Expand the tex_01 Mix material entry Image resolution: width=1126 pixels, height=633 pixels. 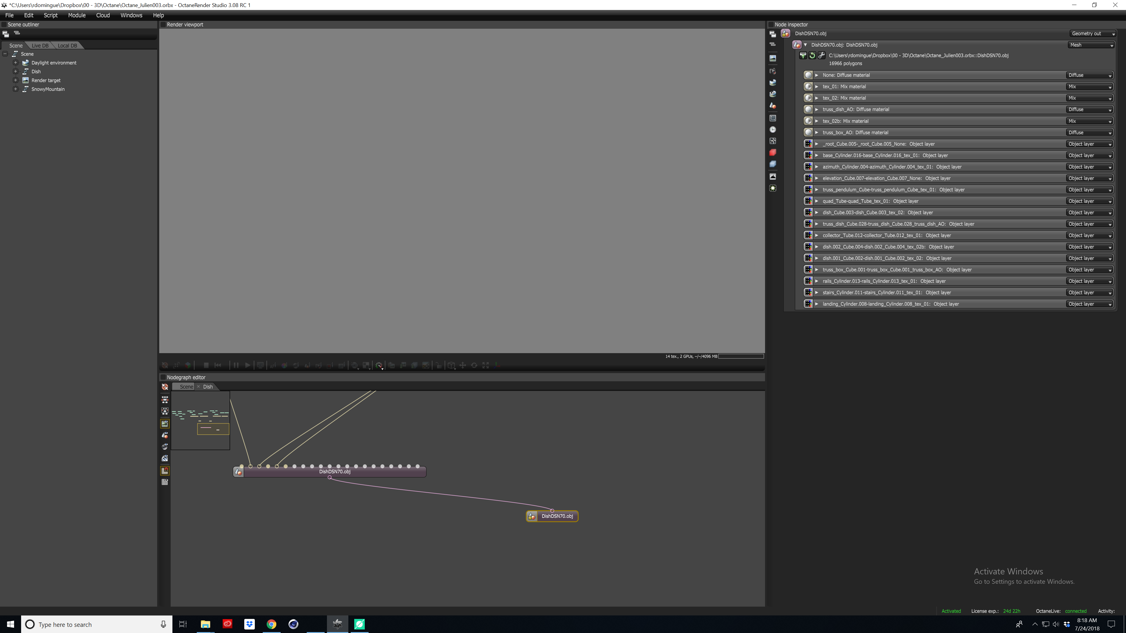(816, 86)
